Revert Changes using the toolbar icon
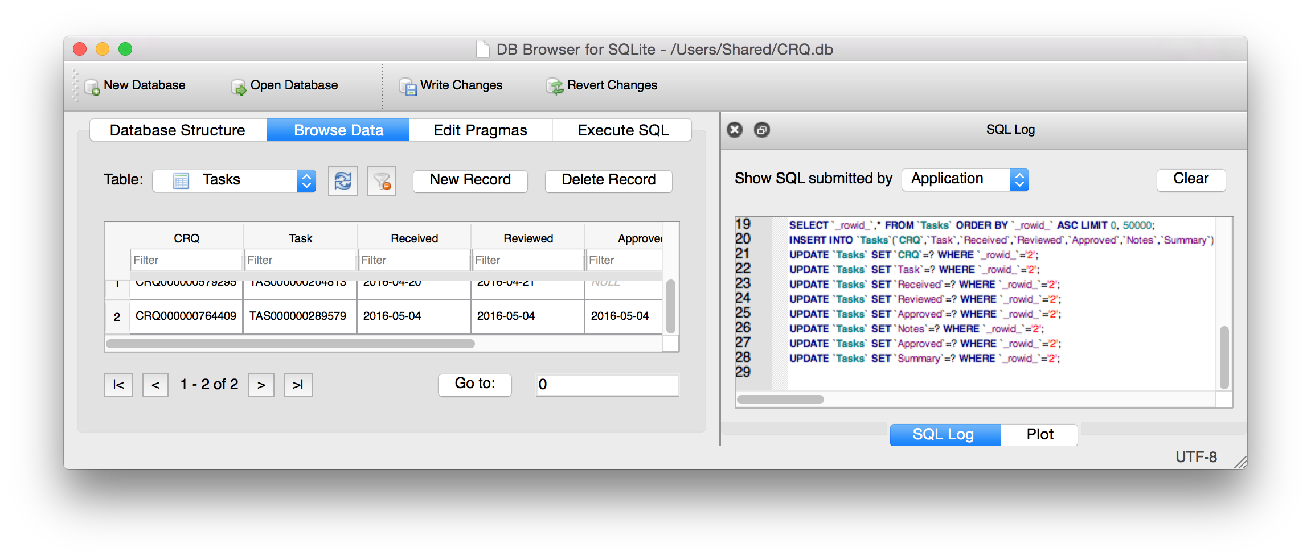Image resolution: width=1311 pixels, height=560 pixels. [x=602, y=85]
